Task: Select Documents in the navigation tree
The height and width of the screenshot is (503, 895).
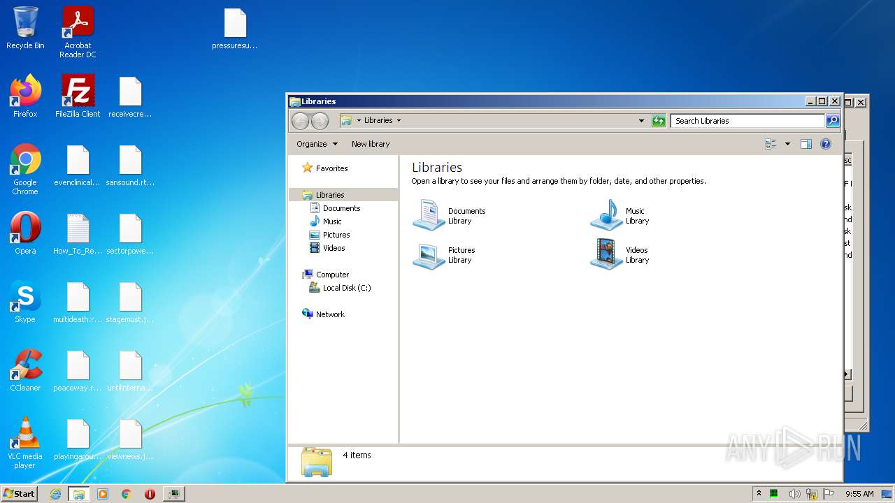Action: (x=341, y=208)
